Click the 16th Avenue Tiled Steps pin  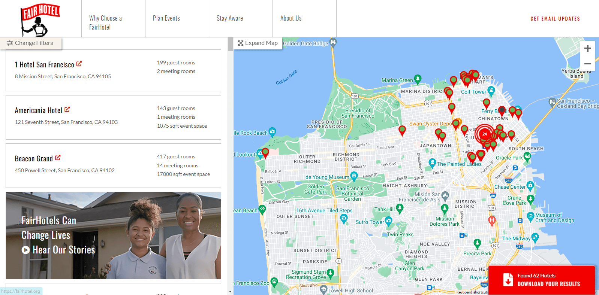tap(344, 219)
